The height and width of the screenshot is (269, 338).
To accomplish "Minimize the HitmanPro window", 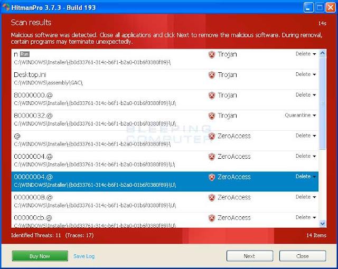I will coord(308,8).
